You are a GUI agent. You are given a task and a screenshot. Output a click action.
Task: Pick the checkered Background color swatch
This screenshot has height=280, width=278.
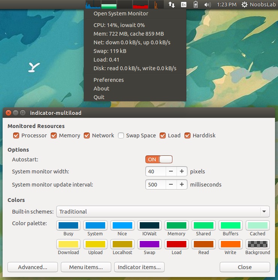click(x=258, y=244)
